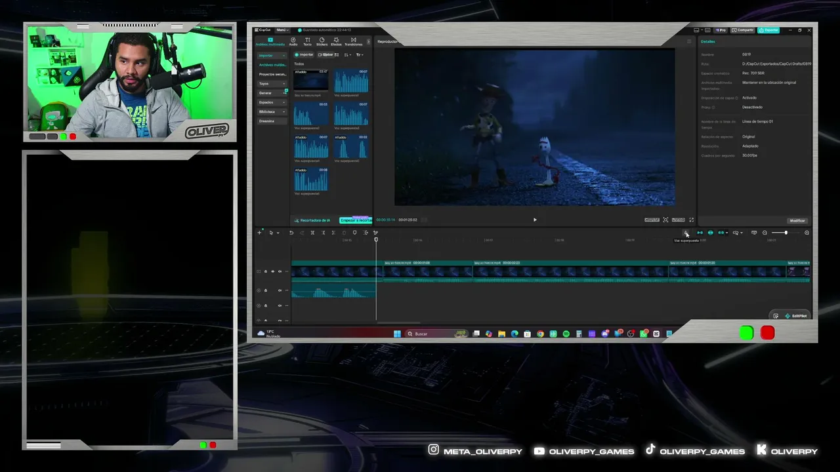Select the audio waveform clip in timeline

point(334,290)
